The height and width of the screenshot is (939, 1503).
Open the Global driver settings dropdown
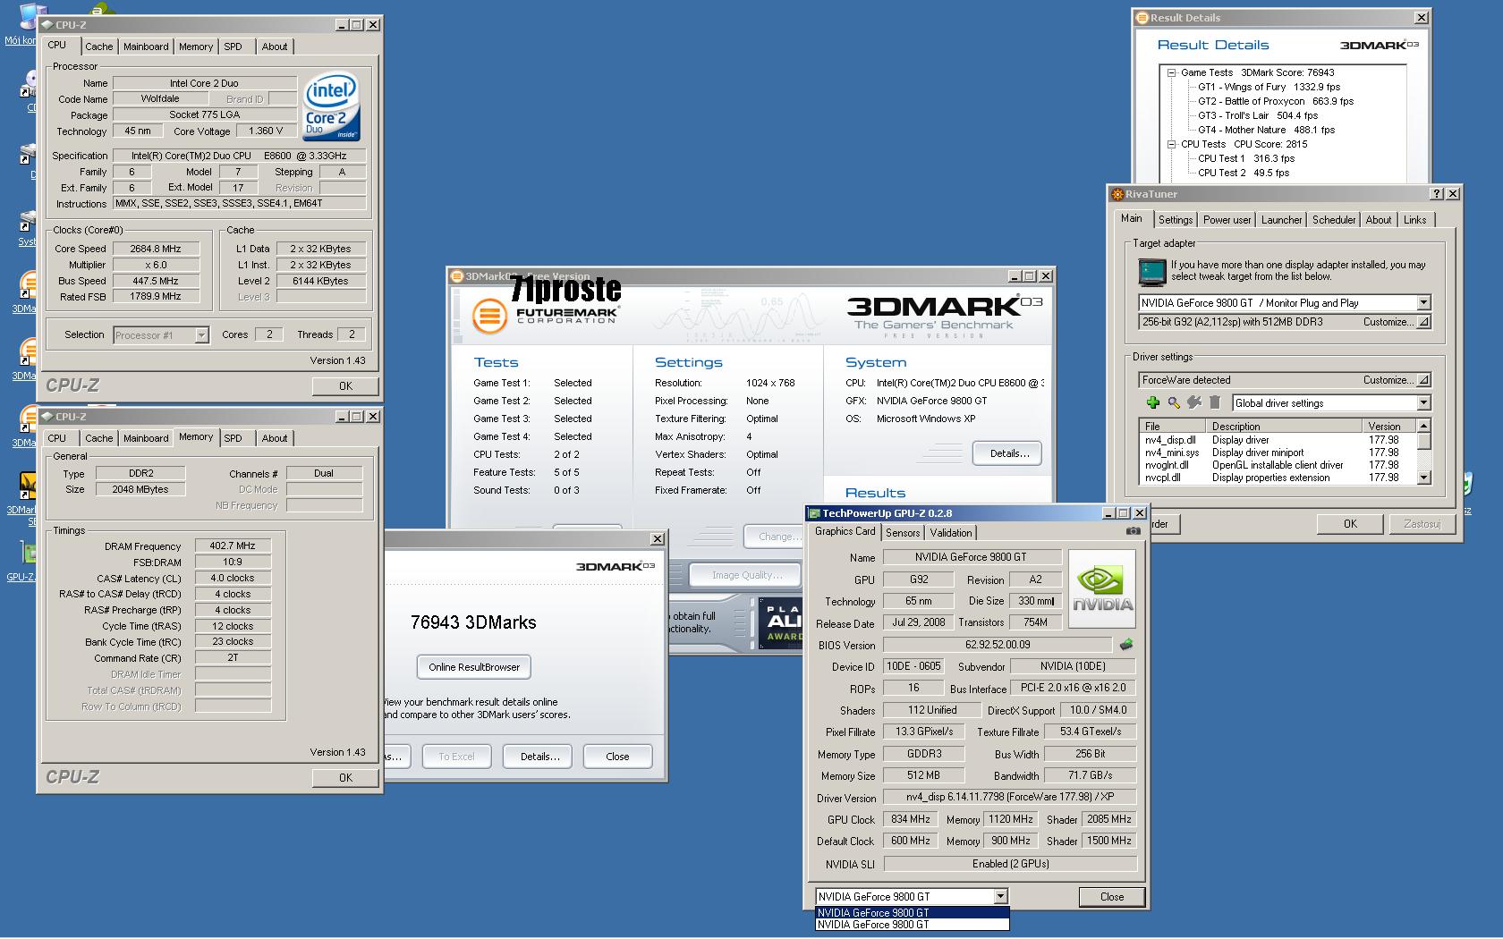(x=1423, y=403)
